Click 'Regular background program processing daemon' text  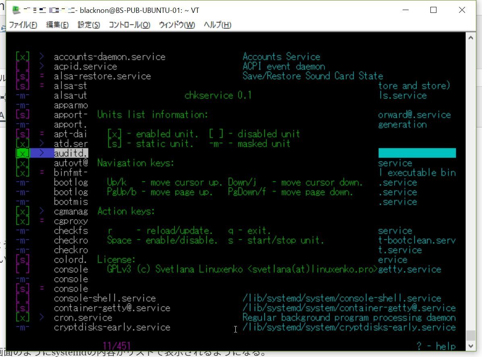click(349, 318)
